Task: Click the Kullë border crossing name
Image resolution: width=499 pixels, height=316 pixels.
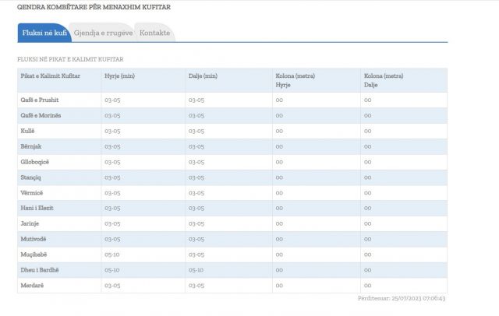Action: click(x=28, y=131)
